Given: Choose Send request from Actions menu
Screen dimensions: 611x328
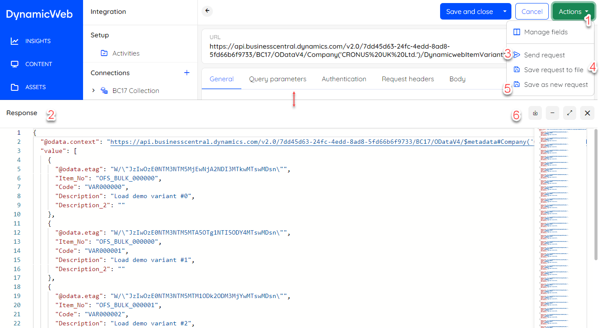Looking at the screenshot, I should [x=551, y=55].
